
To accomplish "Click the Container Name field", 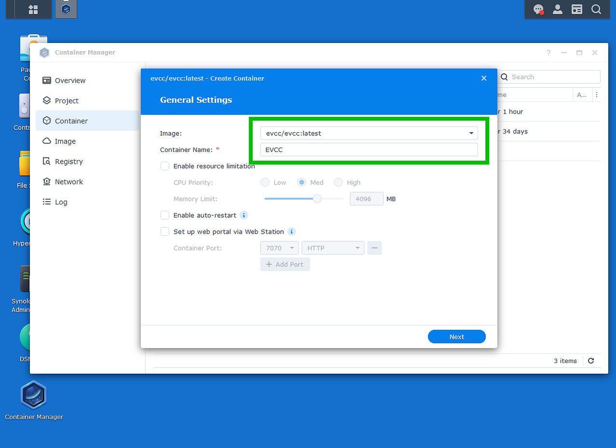I will (x=369, y=150).
